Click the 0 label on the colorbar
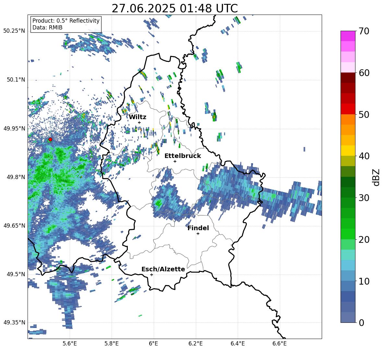Viewport: 384px width, 350px height. click(361, 322)
